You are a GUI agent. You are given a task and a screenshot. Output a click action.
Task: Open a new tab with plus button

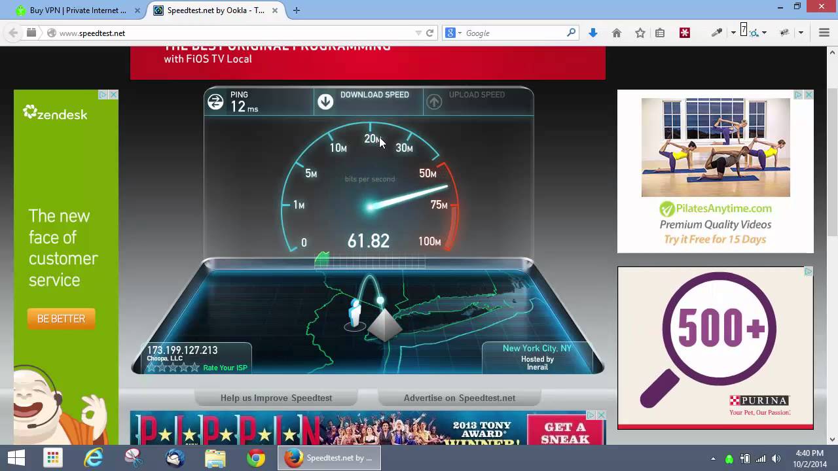point(297,10)
